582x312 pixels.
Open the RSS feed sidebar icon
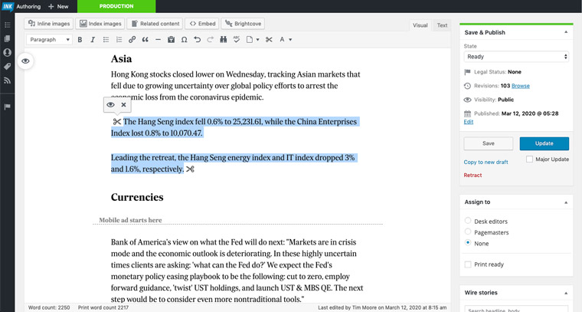[7, 80]
